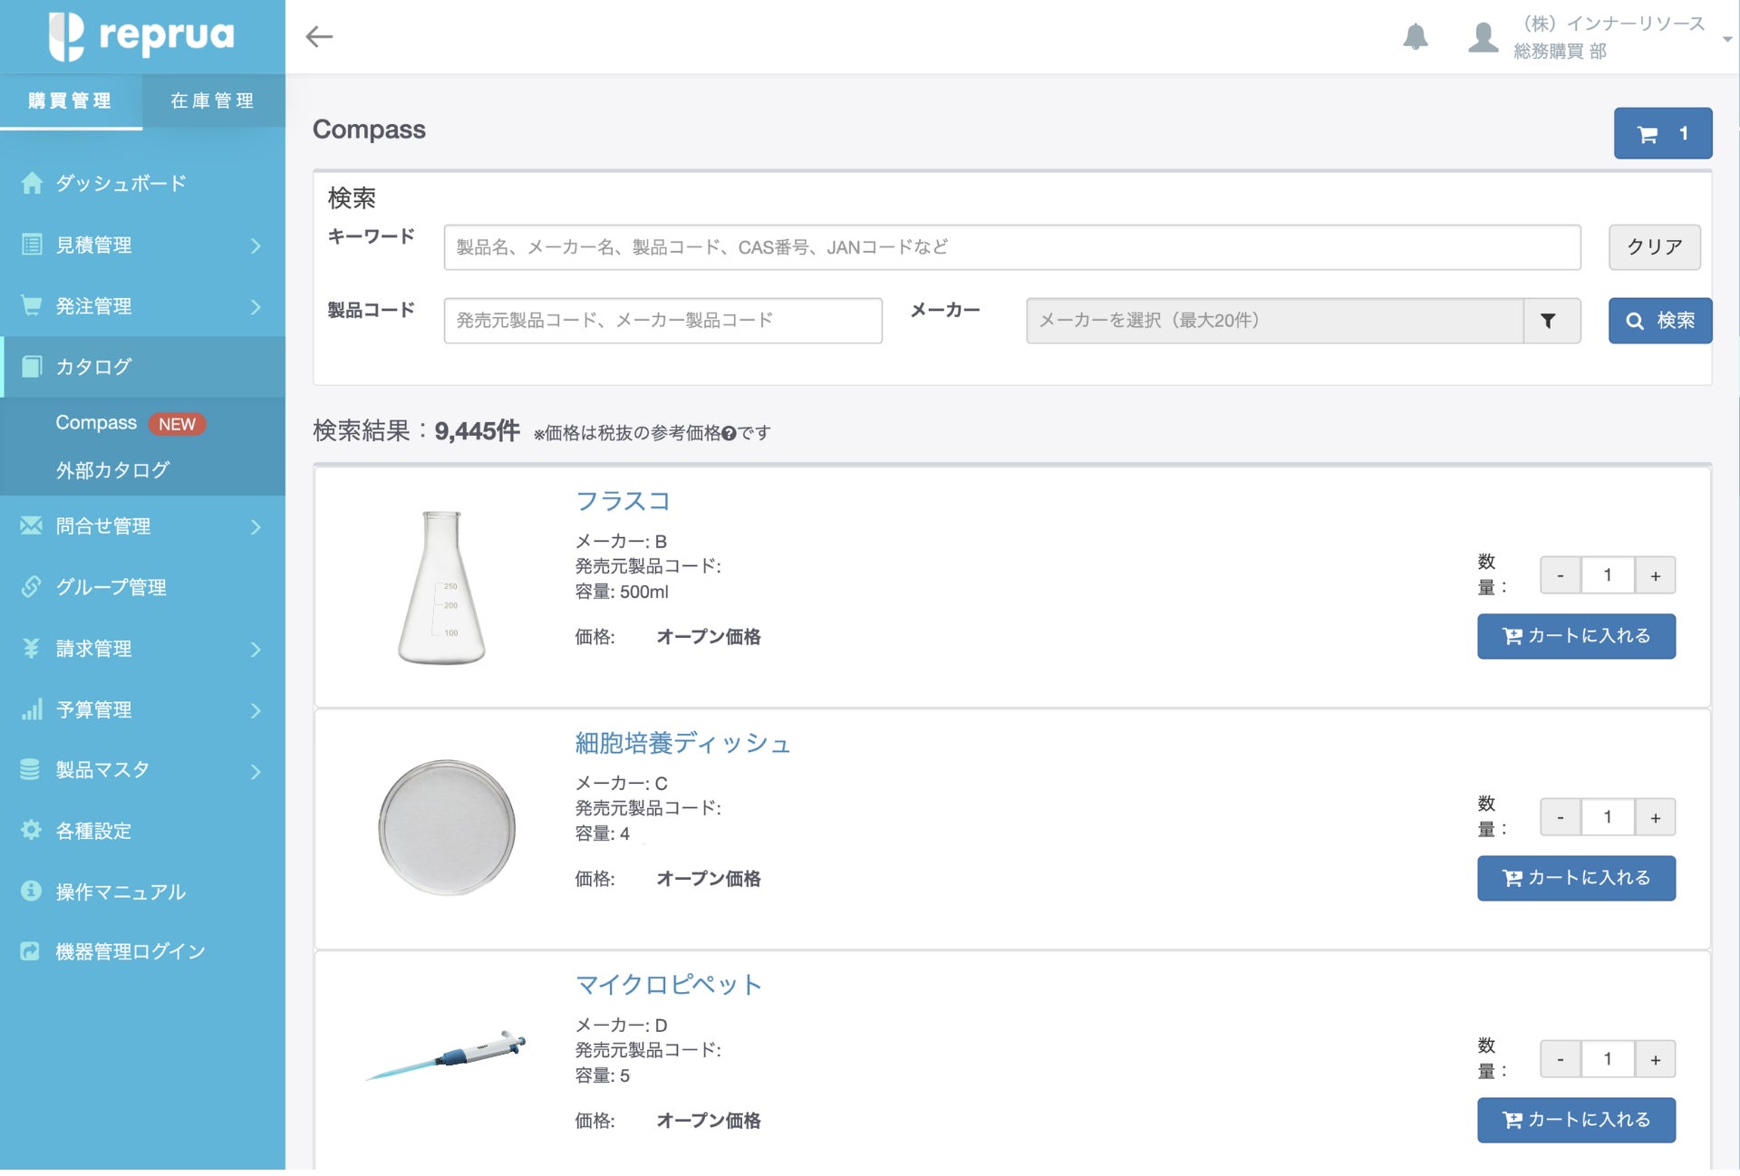Click the 製品マスタ database icon
This screenshot has height=1176, width=1740.
click(x=30, y=769)
